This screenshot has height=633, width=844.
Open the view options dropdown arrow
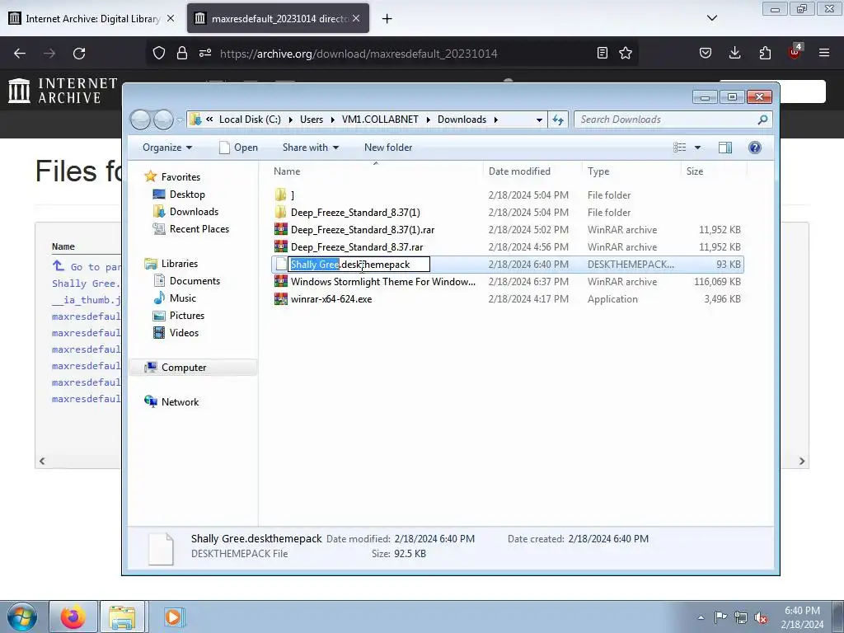(697, 148)
